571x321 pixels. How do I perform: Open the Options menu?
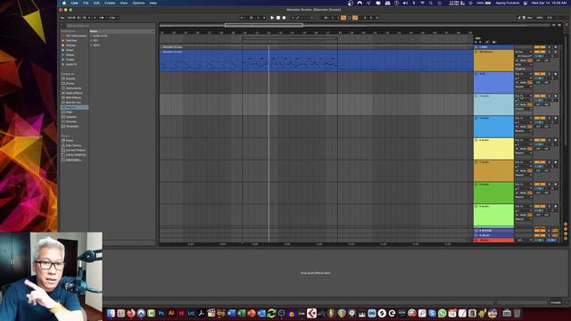138,3
